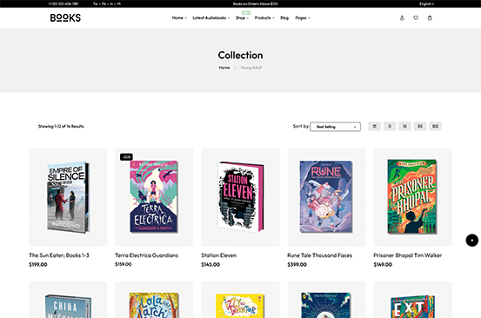Switch to single-column view icon

point(390,126)
